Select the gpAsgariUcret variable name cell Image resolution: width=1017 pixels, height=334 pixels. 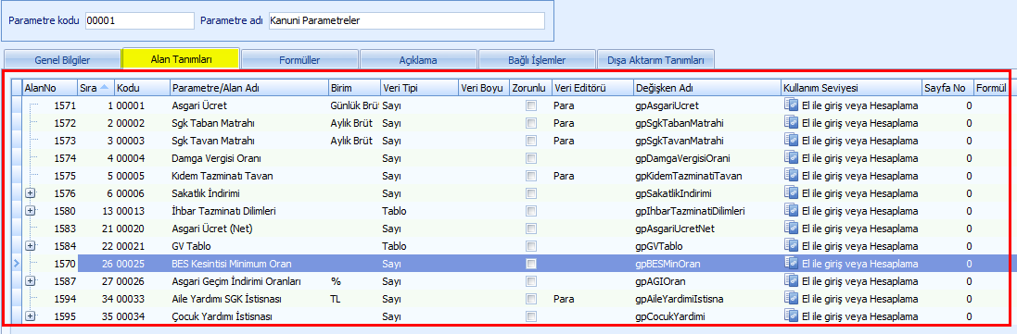click(707, 105)
